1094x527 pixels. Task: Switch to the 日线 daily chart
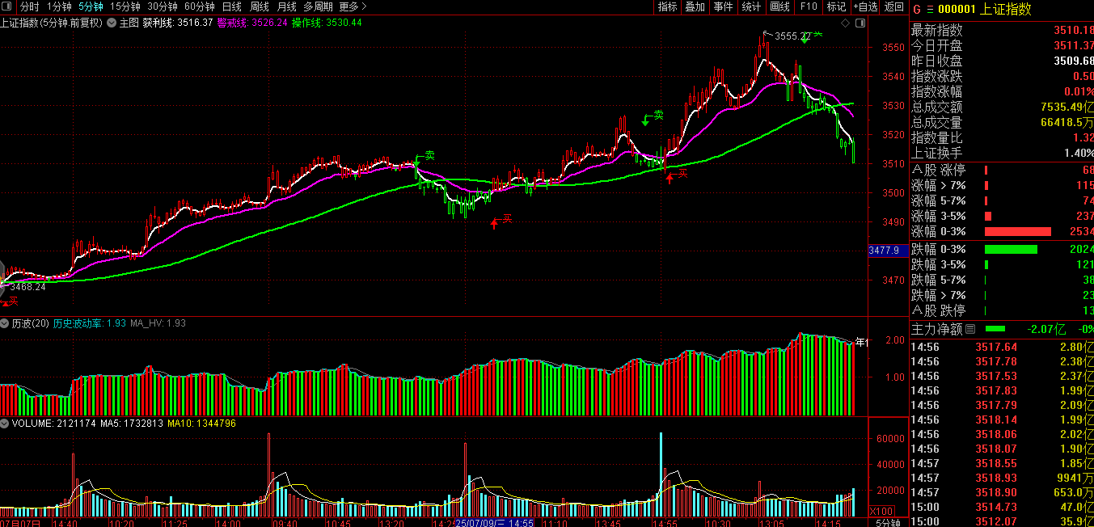click(231, 6)
